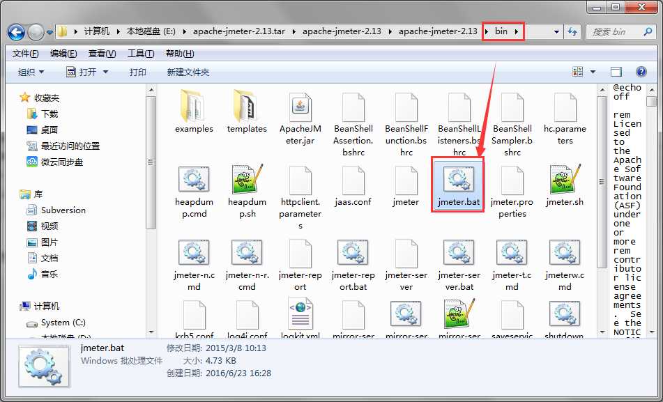Open recent locations history dropdown

[50, 32]
